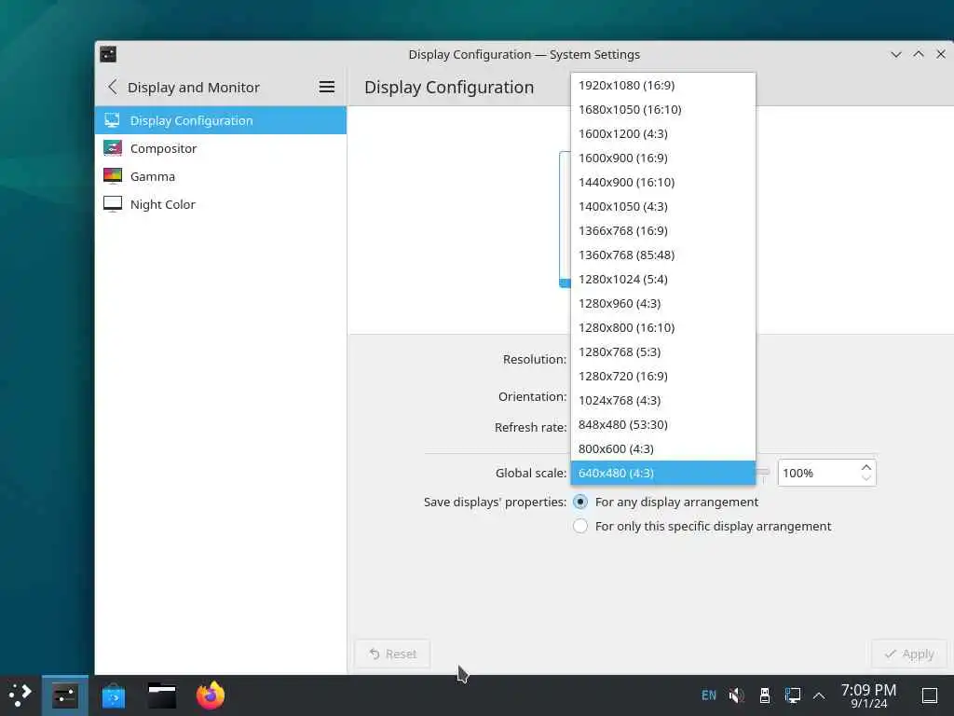Select Display Configuration in sidebar
Screen dimensions: 954x716
tap(220, 120)
